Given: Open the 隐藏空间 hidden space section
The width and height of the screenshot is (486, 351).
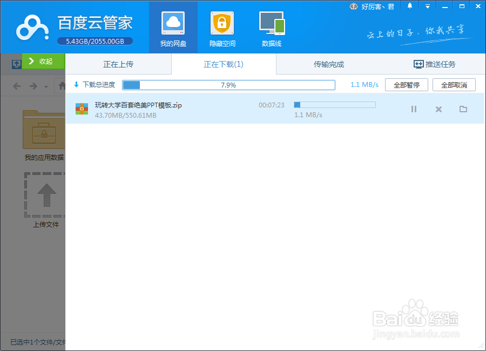Looking at the screenshot, I should point(222,27).
